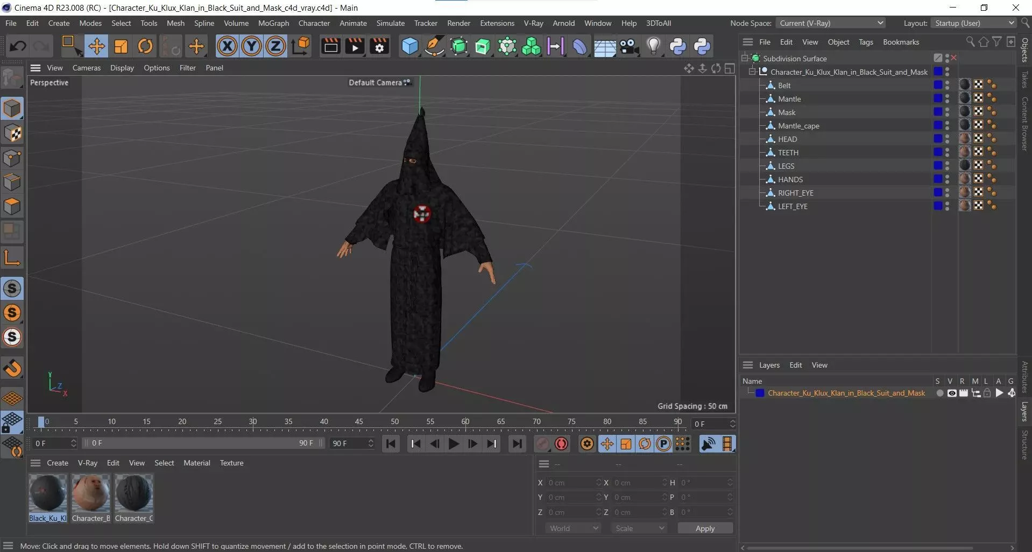Screen dimensions: 1032x552
Task: Add a Cube primitive object
Action: point(410,46)
